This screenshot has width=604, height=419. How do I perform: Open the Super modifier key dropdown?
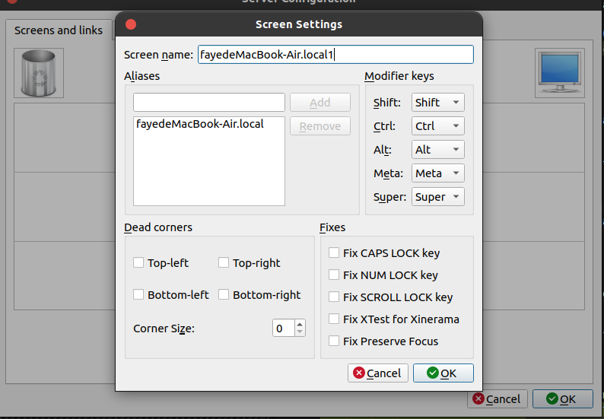click(x=437, y=197)
